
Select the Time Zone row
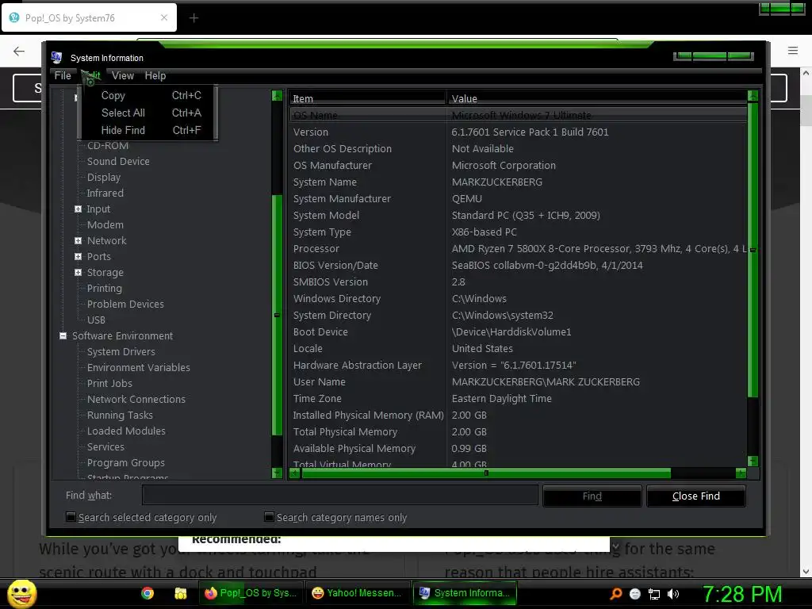[x=518, y=399]
